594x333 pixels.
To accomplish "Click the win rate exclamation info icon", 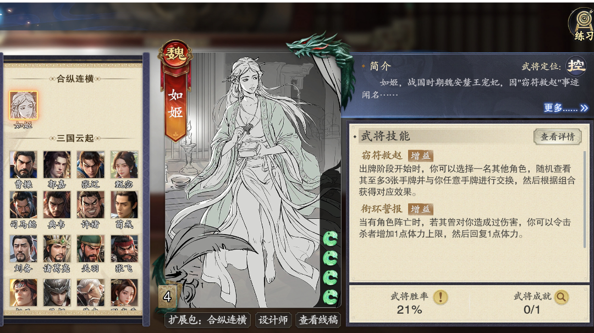I will pyautogui.click(x=441, y=297).
